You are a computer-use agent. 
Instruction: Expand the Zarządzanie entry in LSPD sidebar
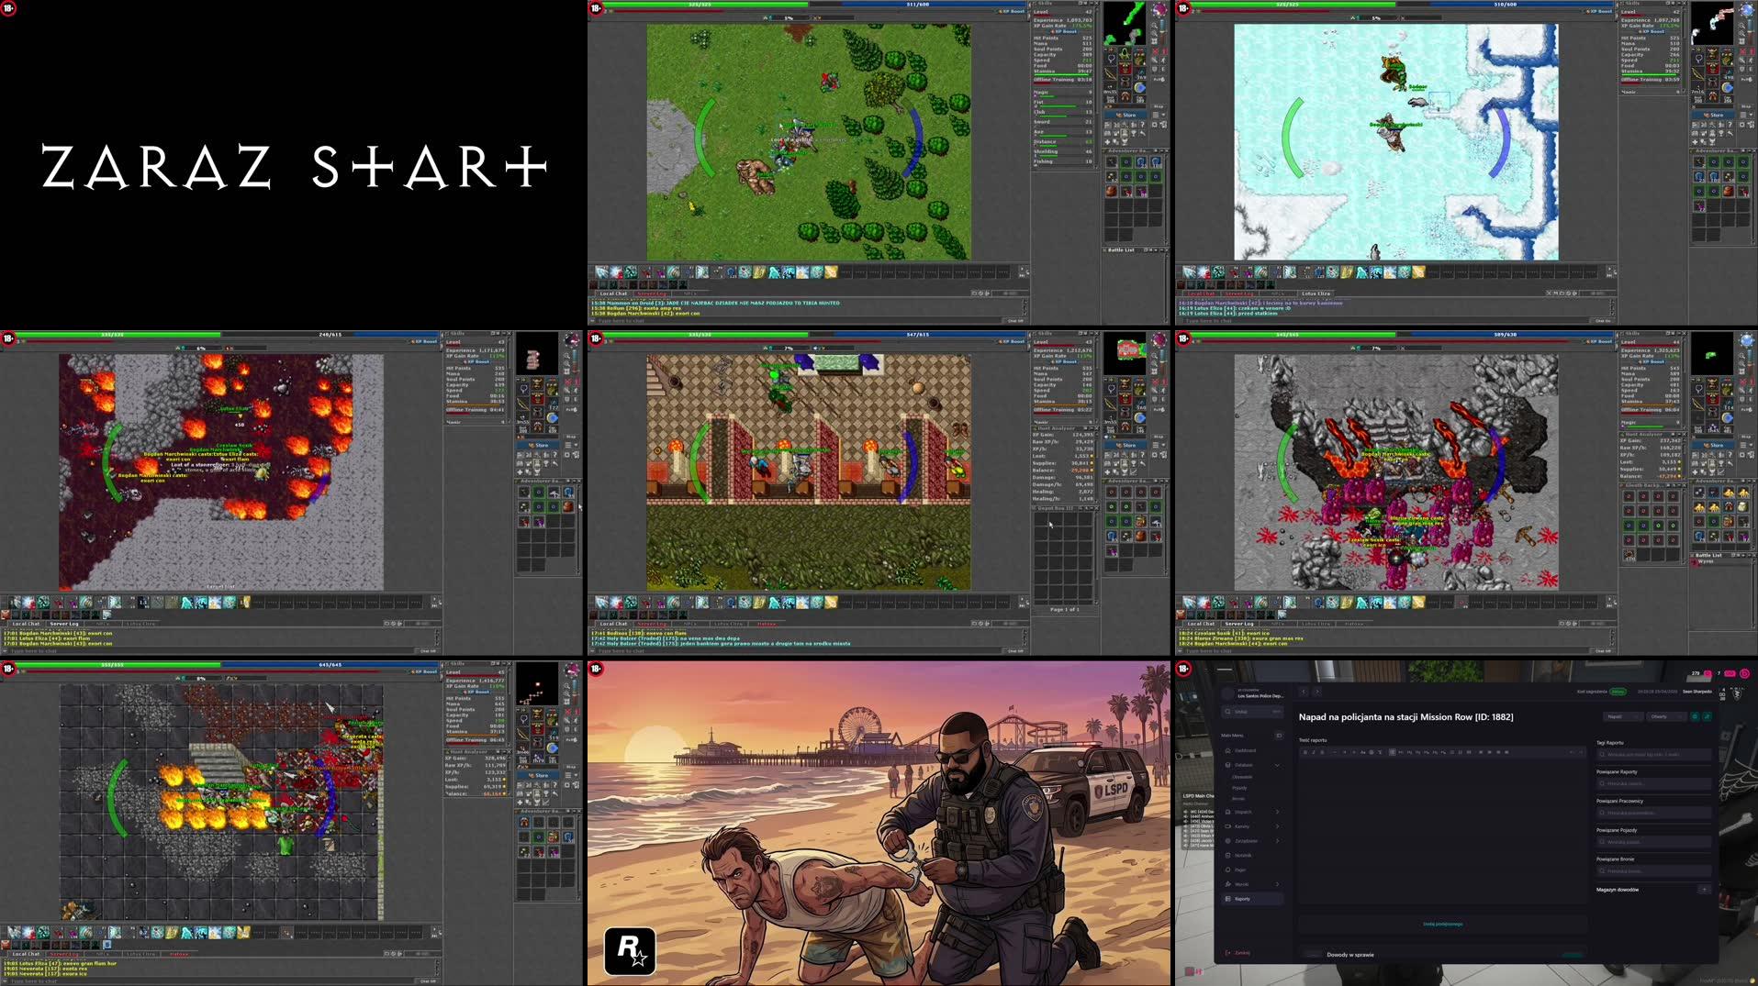tap(1252, 841)
